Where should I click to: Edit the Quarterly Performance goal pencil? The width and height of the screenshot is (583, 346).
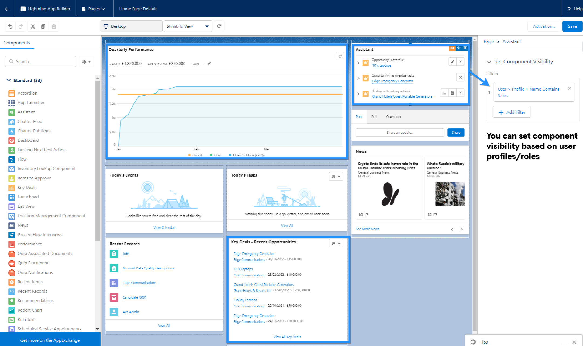point(209,64)
